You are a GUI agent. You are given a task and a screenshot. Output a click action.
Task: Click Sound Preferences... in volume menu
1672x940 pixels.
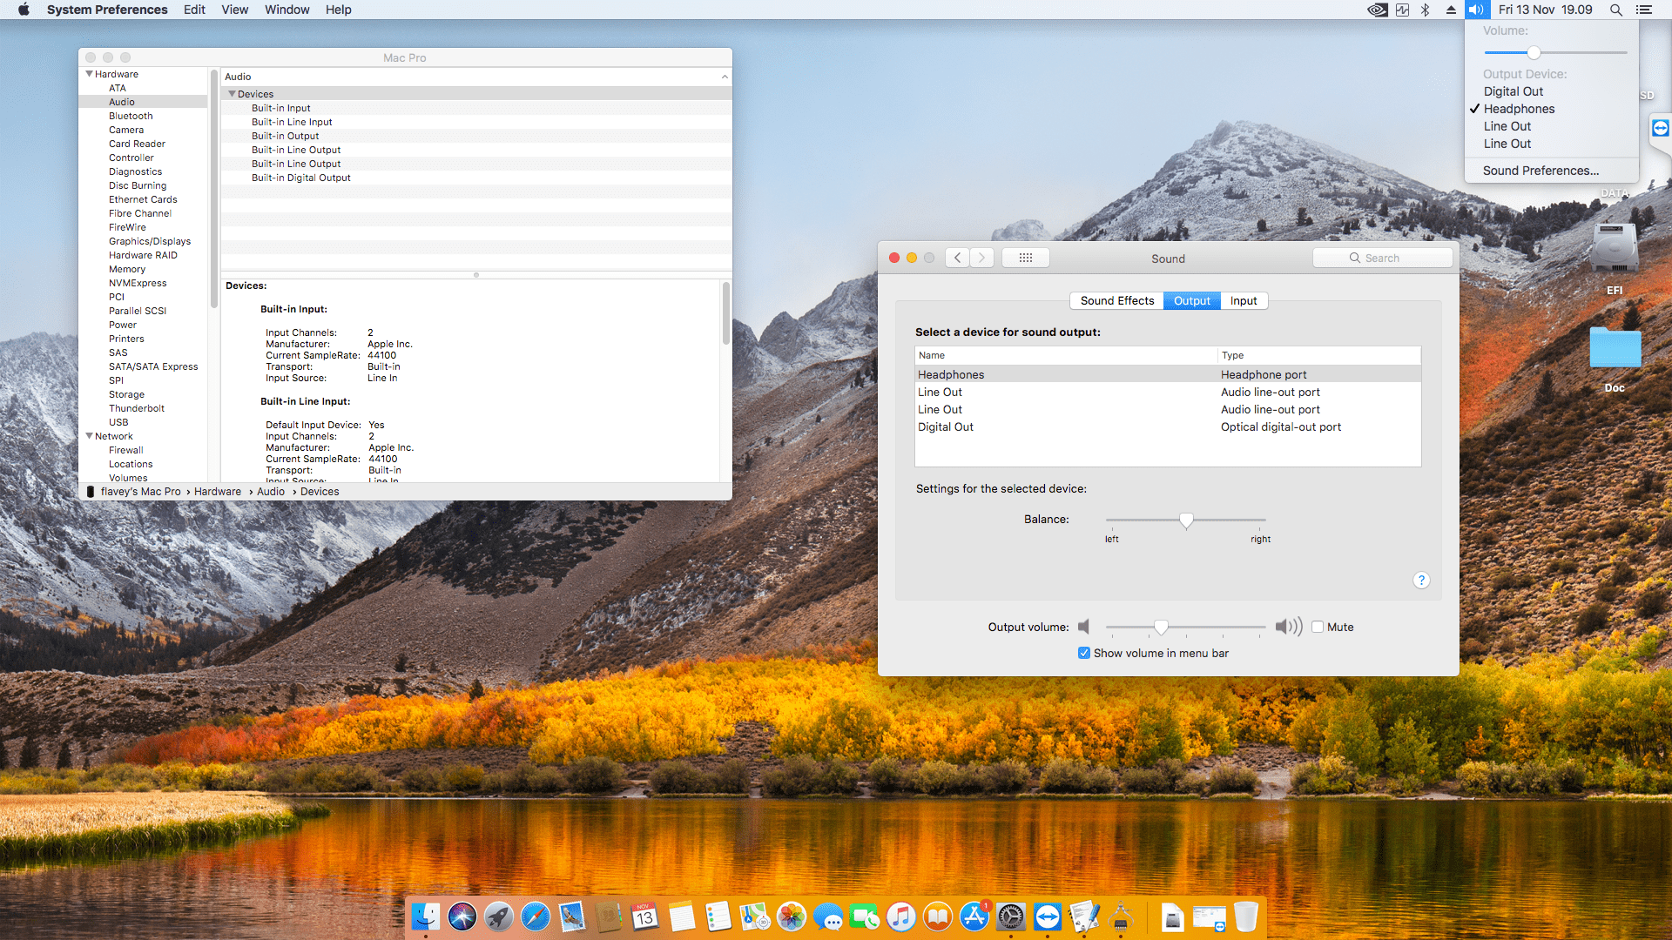[1541, 171]
